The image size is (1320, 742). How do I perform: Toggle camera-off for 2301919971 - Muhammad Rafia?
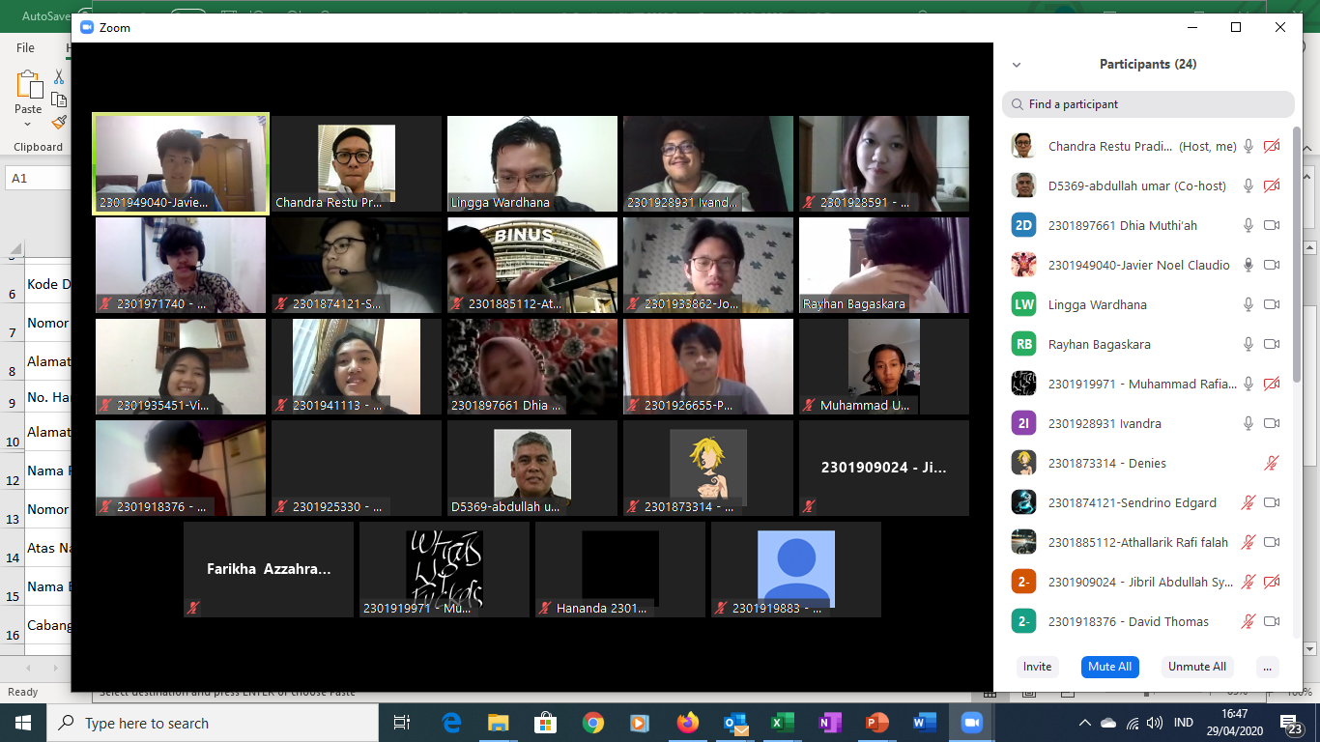point(1272,384)
